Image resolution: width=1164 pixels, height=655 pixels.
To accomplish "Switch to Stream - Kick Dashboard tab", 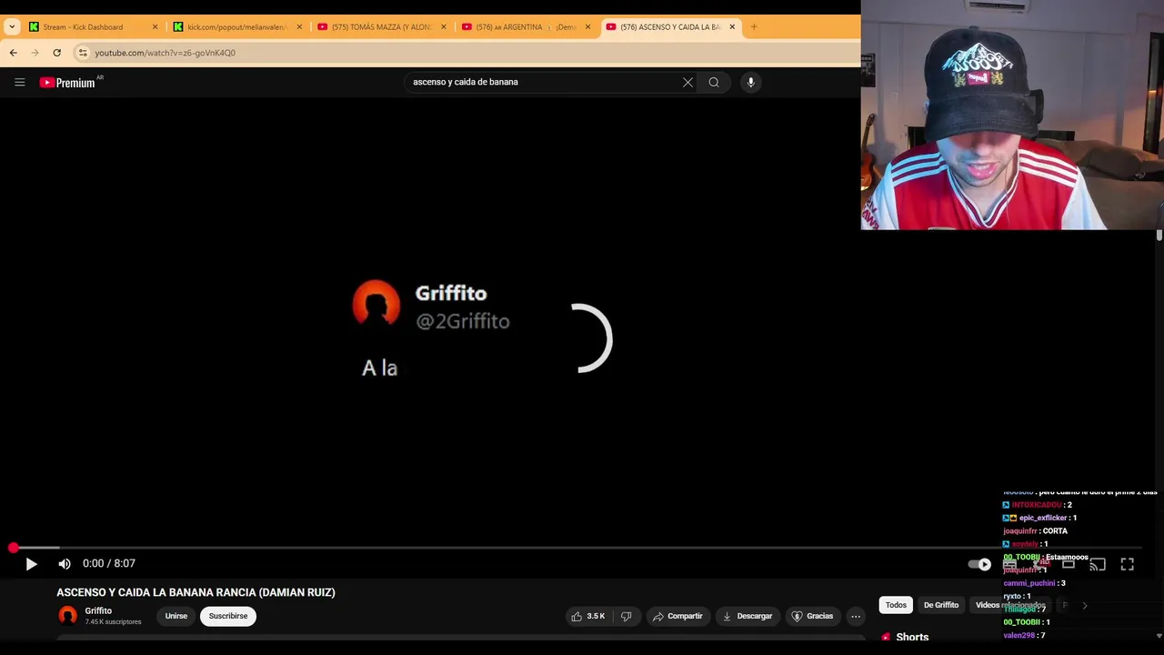I will click(91, 27).
